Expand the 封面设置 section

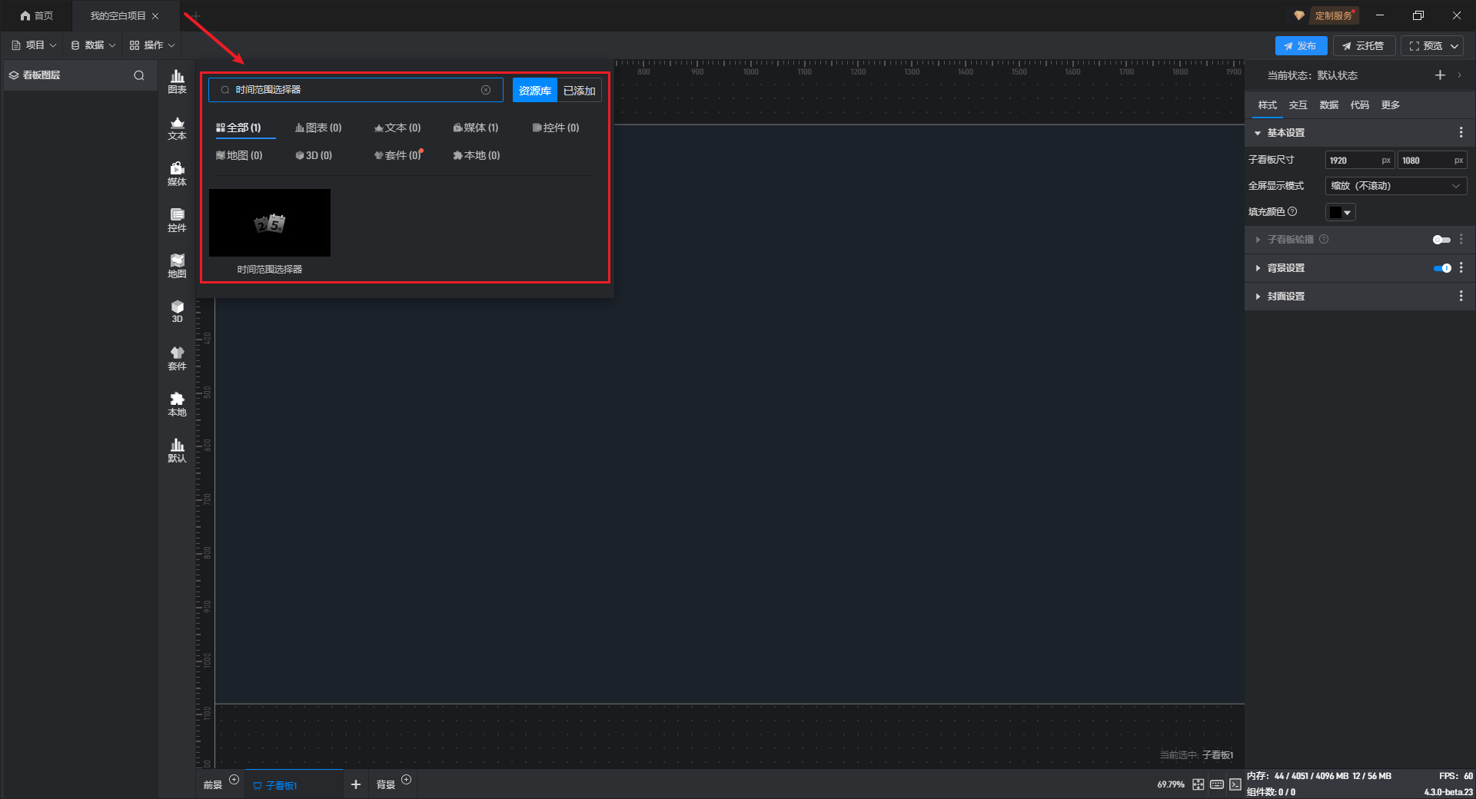(x=1258, y=296)
